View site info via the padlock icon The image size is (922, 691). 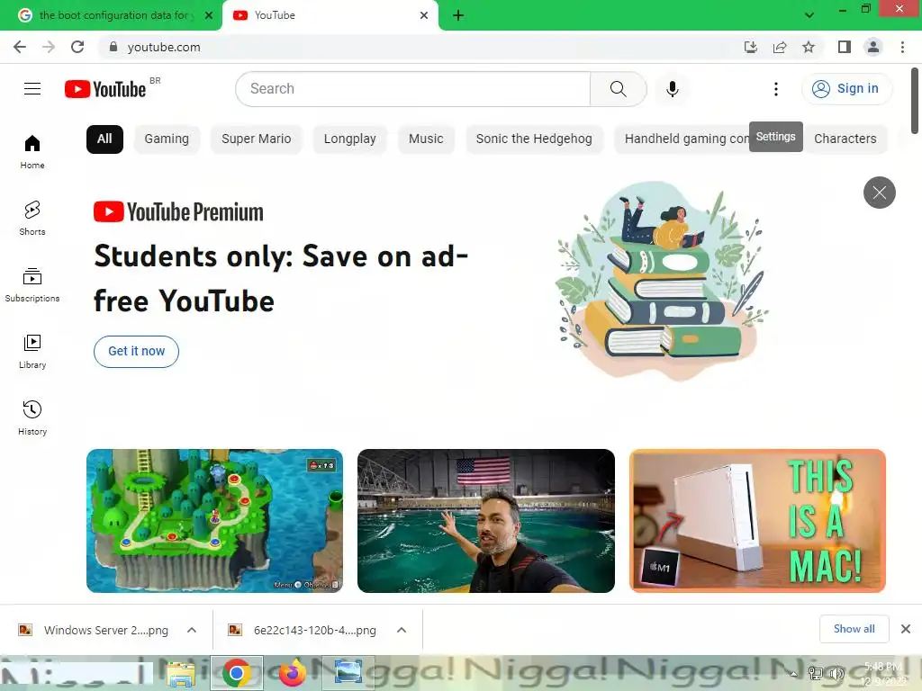pyautogui.click(x=113, y=47)
